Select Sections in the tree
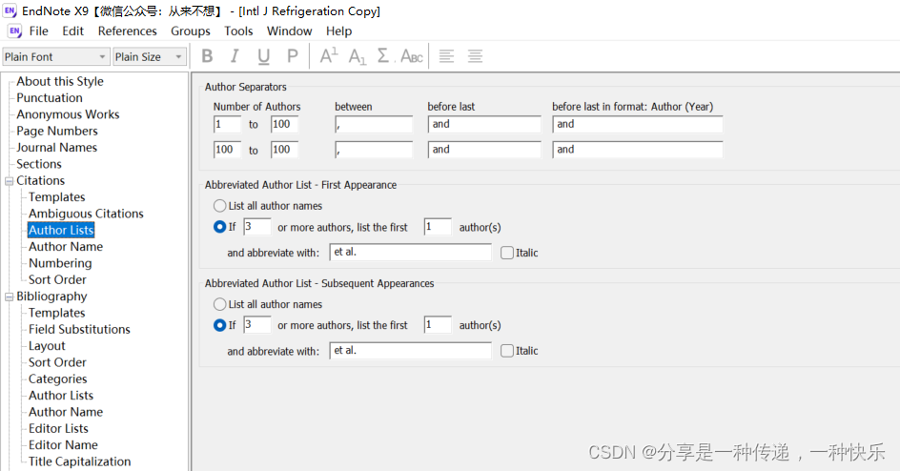Screen dimensions: 900x471 [x=38, y=164]
